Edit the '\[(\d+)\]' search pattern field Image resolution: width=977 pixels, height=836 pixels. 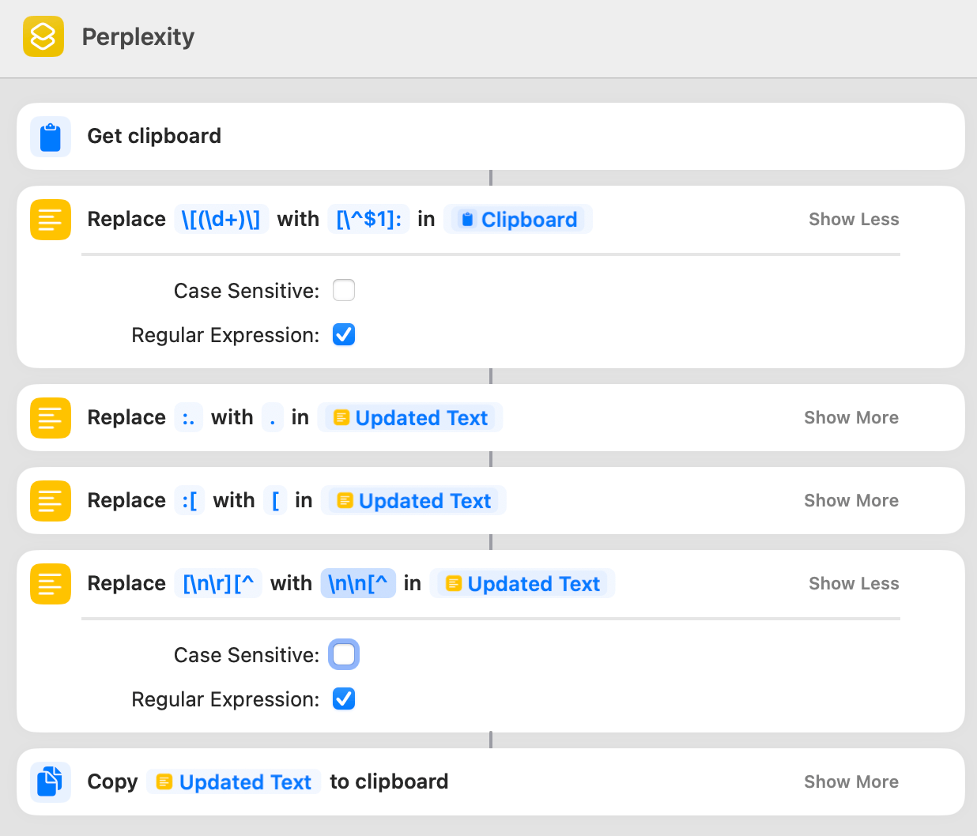[221, 219]
